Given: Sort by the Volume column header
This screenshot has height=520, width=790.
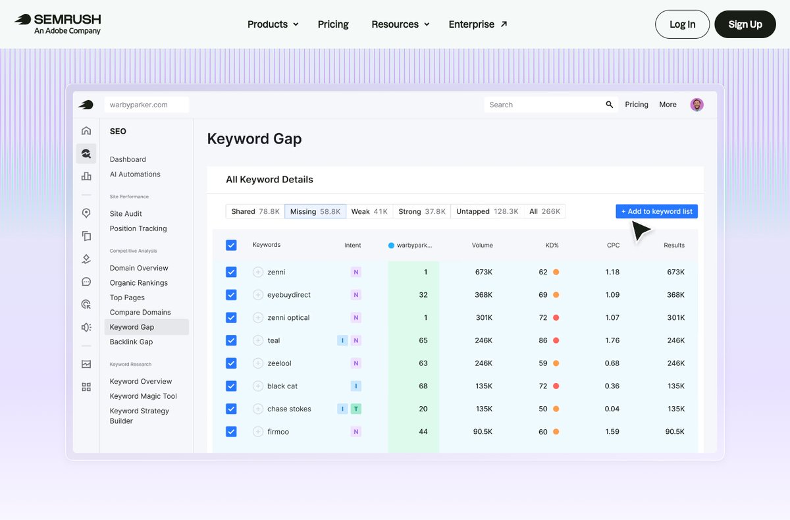Looking at the screenshot, I should click(483, 246).
